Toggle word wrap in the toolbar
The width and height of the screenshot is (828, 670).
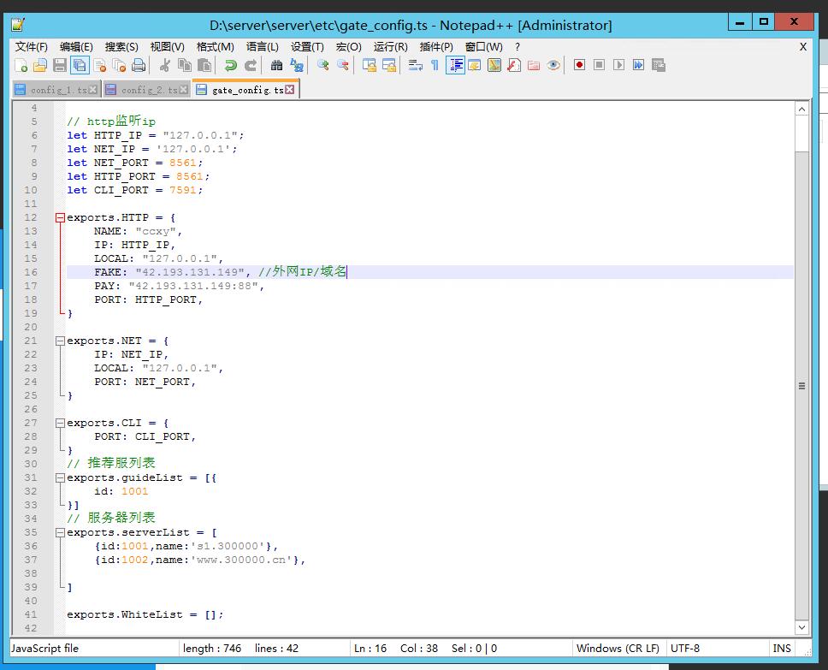[x=415, y=65]
